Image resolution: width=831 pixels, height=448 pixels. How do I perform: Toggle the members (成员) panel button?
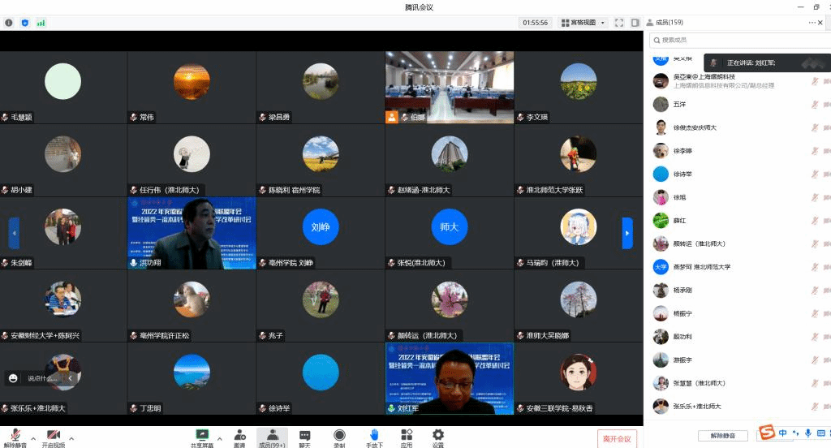272,437
